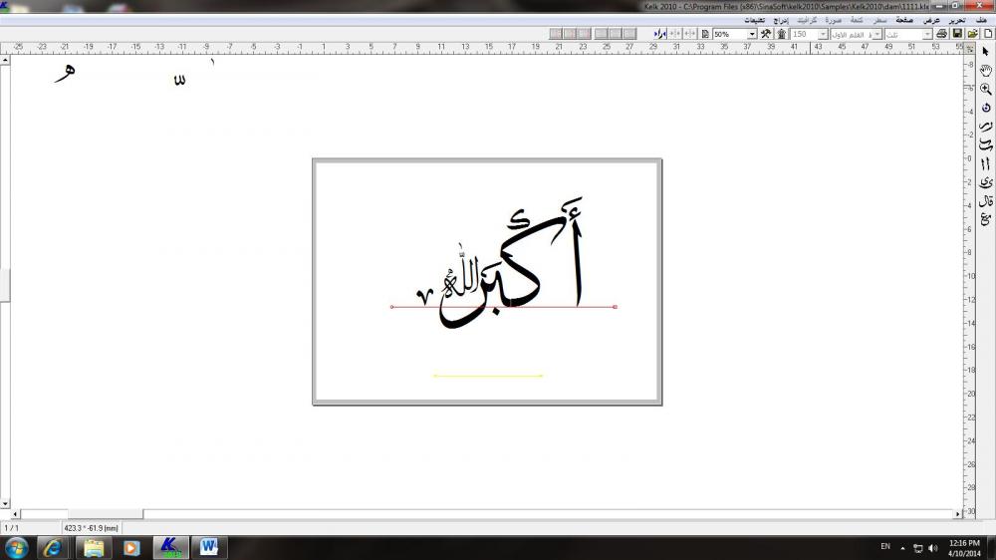The width and height of the screenshot is (996, 560).
Task: Open Microsoft Word from the taskbar
Action: tap(208, 547)
